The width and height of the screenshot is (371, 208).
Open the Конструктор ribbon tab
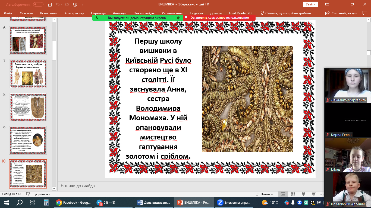(x=74, y=13)
